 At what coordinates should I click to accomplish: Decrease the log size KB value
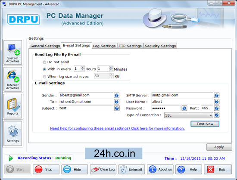(112, 77)
